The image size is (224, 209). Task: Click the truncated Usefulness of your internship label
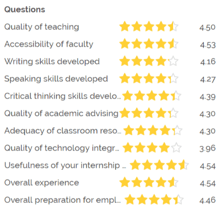tap(65, 165)
